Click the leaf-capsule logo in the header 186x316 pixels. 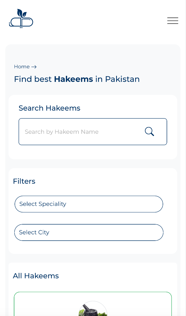(x=21, y=18)
